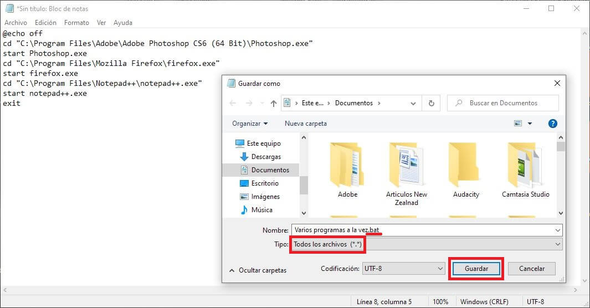Click the document icon in address bar
The image size is (590, 308).
point(287,102)
